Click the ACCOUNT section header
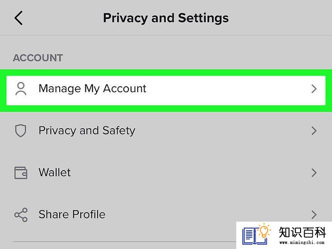332x249 pixels. (x=38, y=58)
